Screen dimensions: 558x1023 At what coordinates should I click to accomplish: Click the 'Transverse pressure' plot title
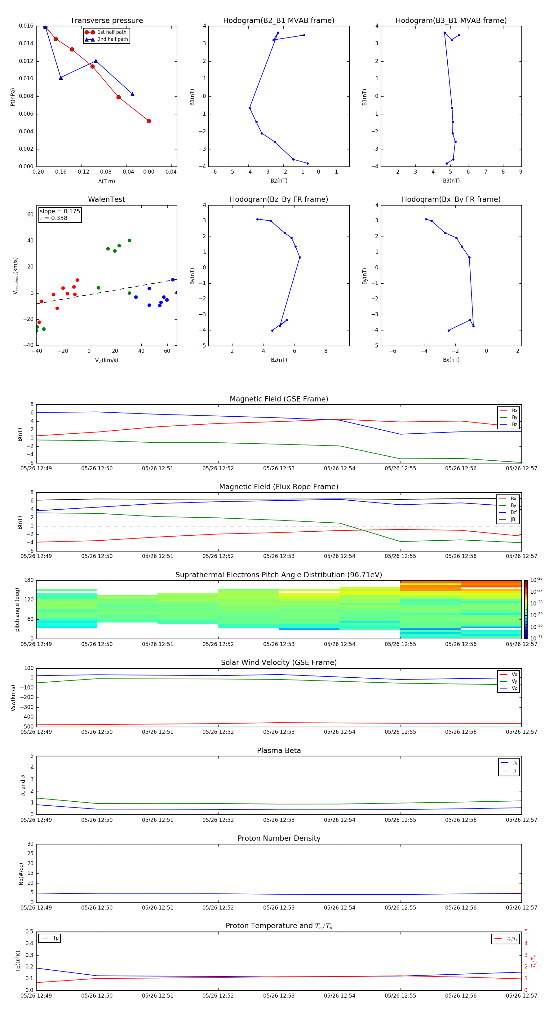point(106,21)
